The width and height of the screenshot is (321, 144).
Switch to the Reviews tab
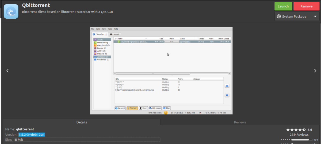240,122
